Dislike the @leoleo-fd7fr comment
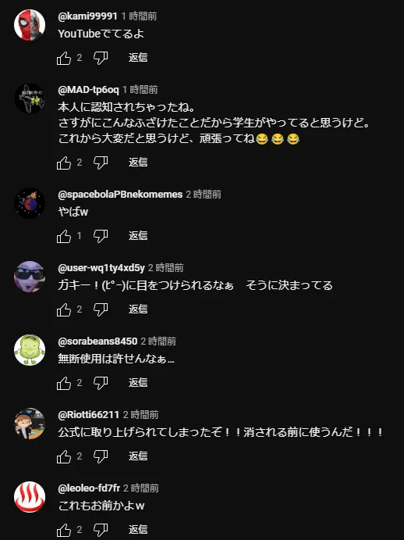Viewport: 404px width, 540px height. pos(101,530)
